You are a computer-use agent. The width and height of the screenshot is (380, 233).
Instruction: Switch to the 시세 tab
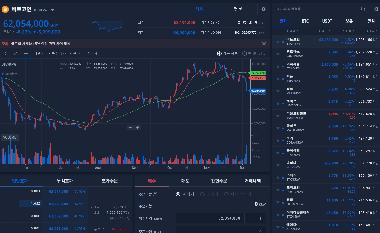(199, 9)
